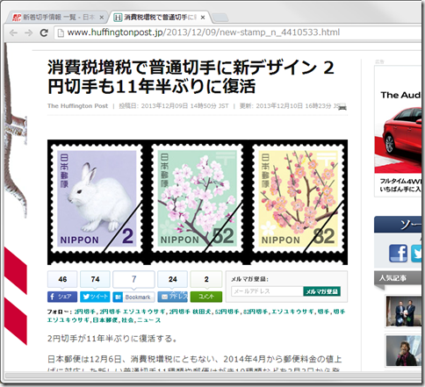Click the newsletter register button
The width and height of the screenshot is (425, 387).
point(321,291)
